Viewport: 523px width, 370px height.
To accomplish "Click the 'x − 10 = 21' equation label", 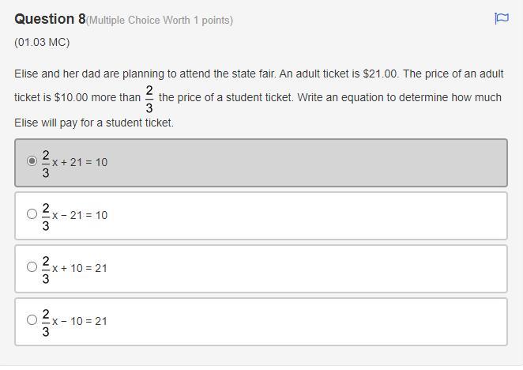I will tap(80, 321).
